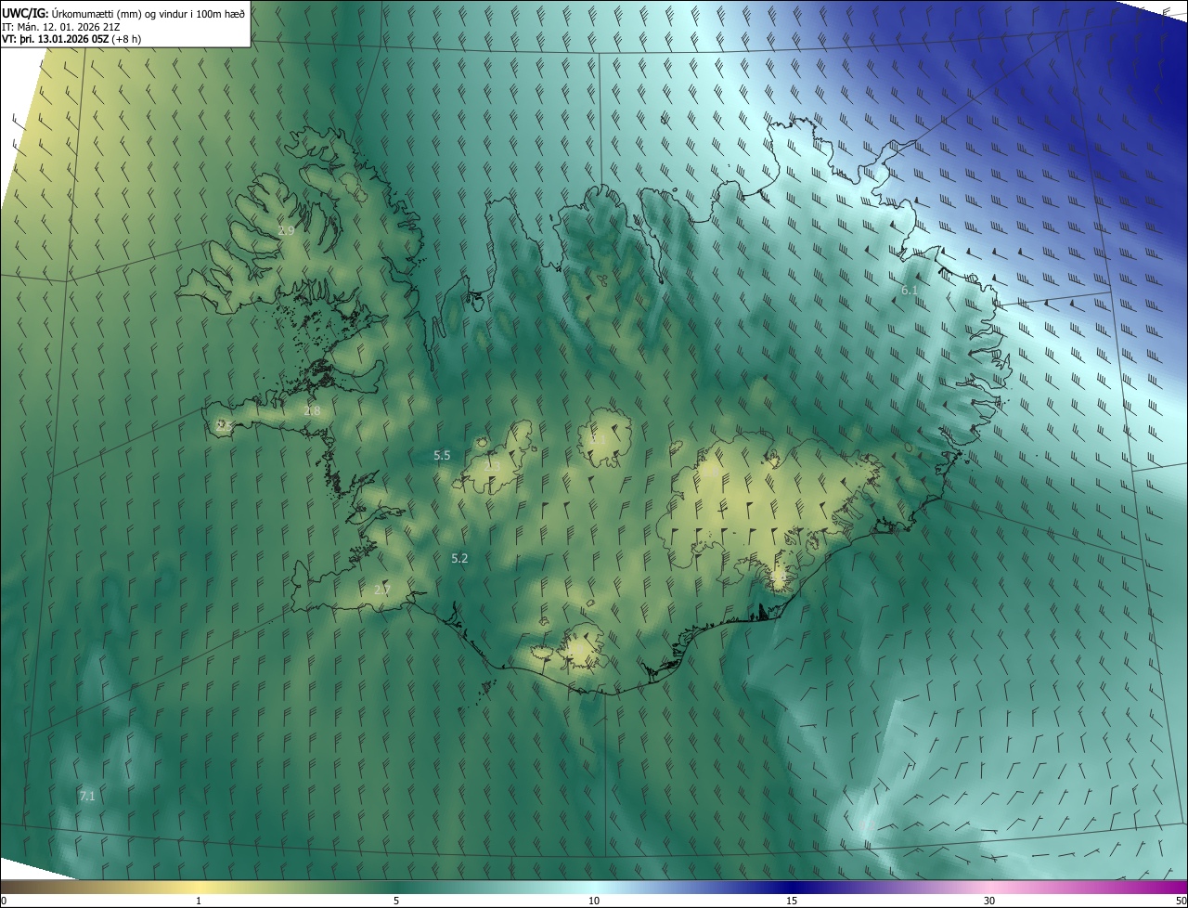Click the "0" tick on the colour scale

(x=4, y=901)
